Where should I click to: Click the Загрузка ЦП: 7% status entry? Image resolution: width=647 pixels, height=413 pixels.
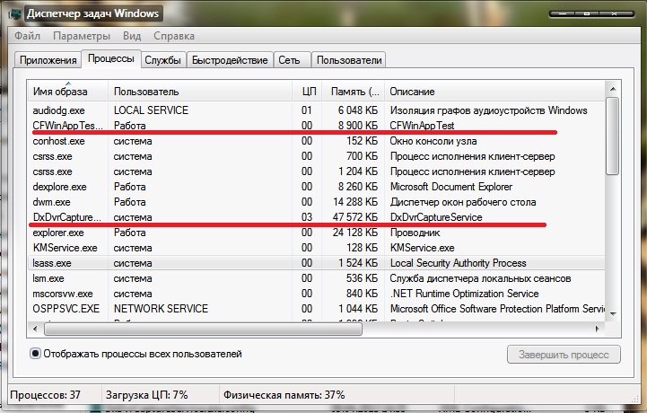pos(146,395)
